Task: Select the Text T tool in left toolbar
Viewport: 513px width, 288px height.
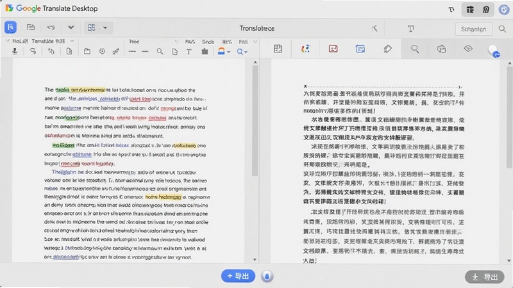Action: coord(189,52)
